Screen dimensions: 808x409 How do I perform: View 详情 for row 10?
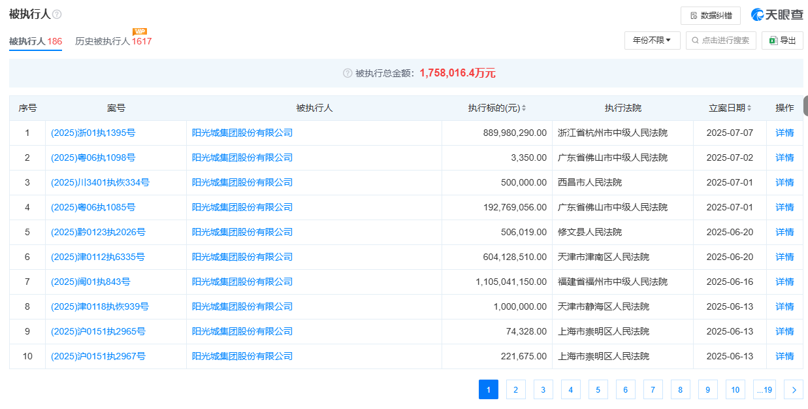coord(784,356)
